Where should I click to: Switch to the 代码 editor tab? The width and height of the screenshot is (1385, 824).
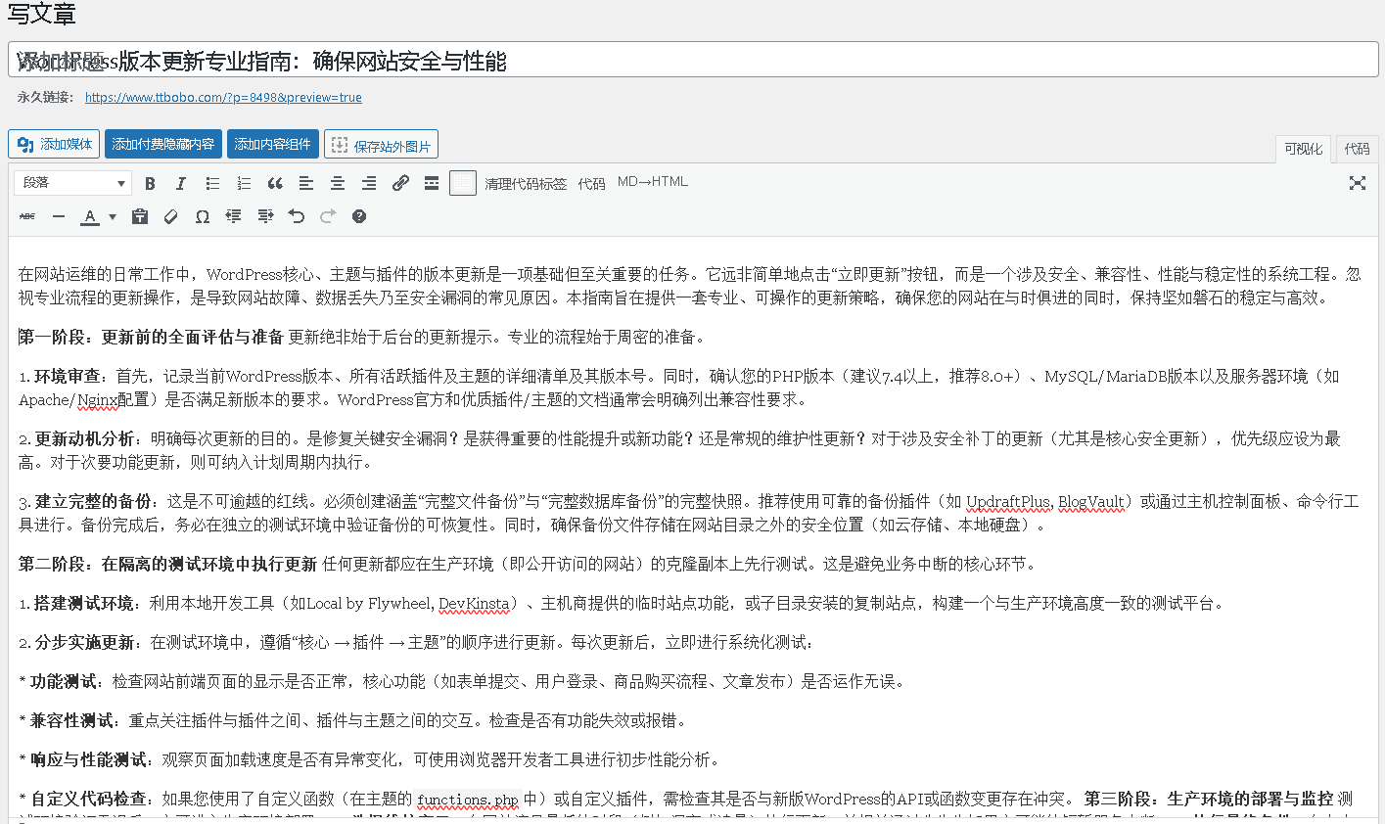[x=1357, y=149]
